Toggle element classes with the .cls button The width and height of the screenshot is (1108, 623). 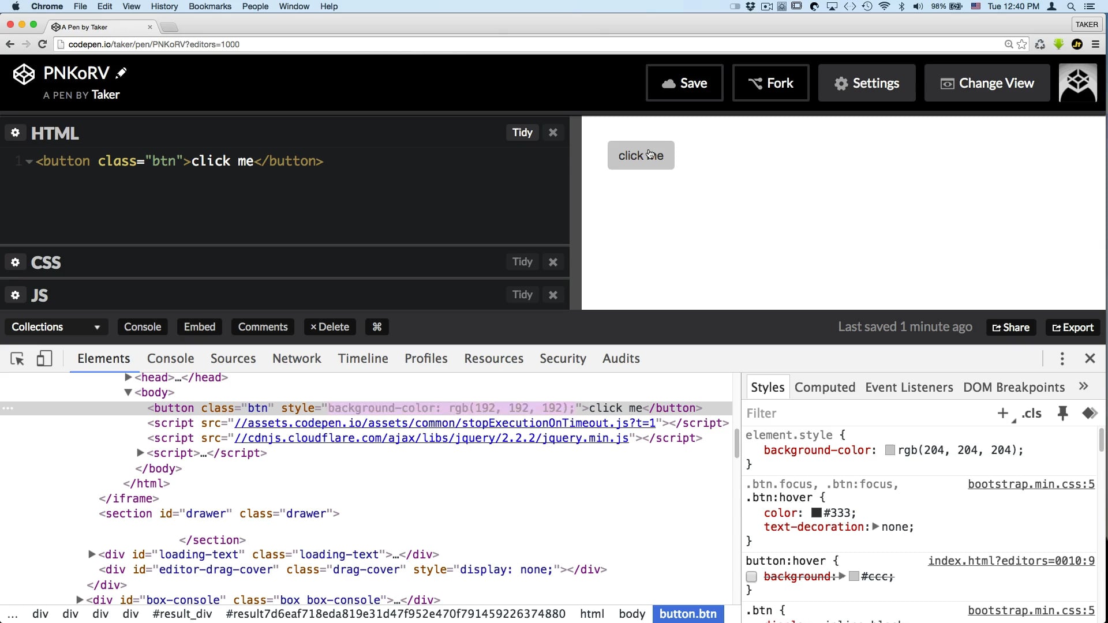(x=1032, y=414)
